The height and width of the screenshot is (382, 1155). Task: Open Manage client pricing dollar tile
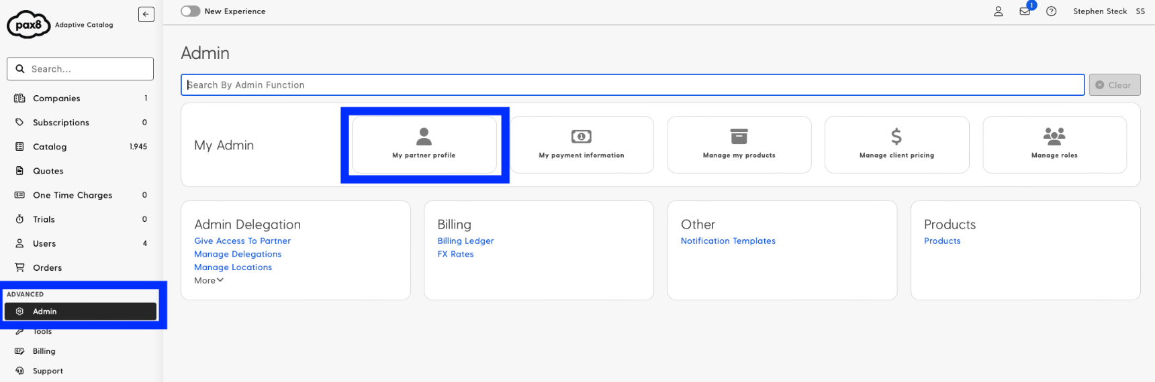[897, 145]
